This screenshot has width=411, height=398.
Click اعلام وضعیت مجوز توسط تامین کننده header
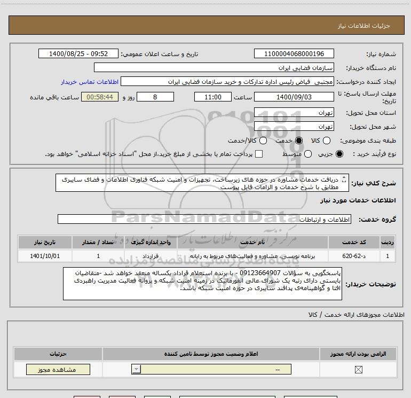211,354
